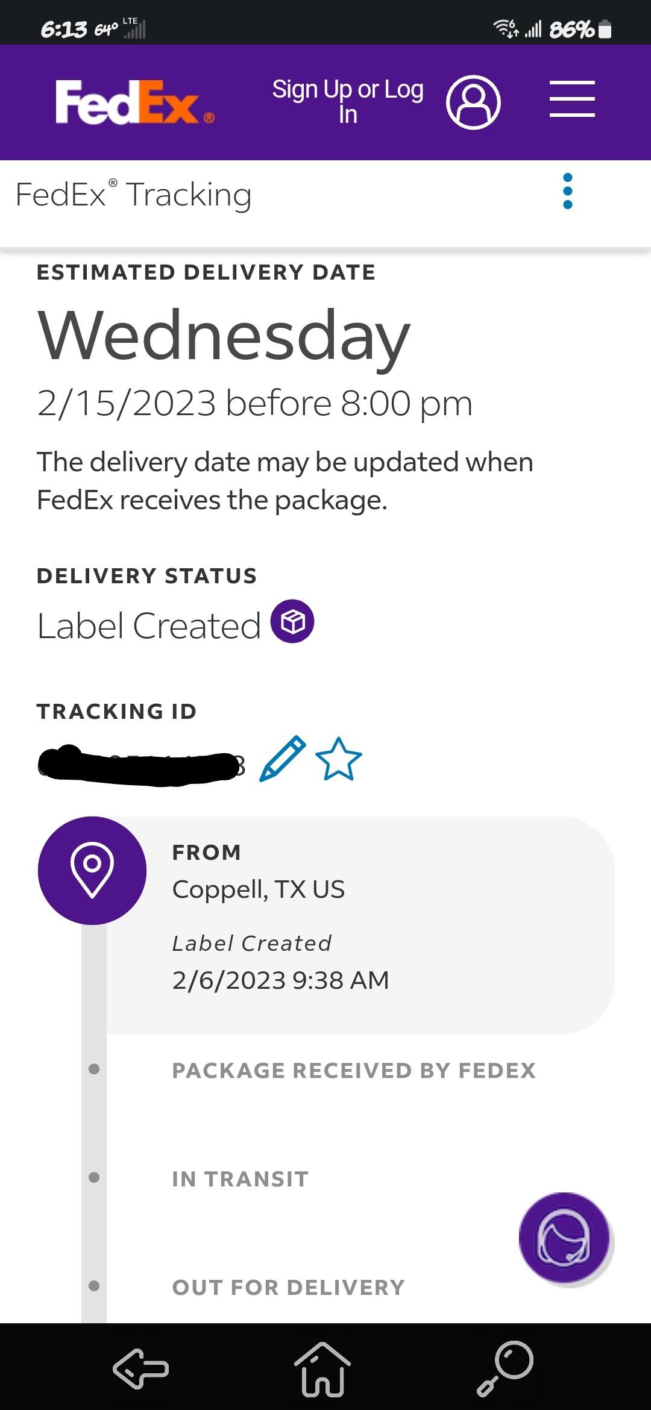Open the virtual assistant chat bubble
The height and width of the screenshot is (1410, 651).
click(x=564, y=1238)
